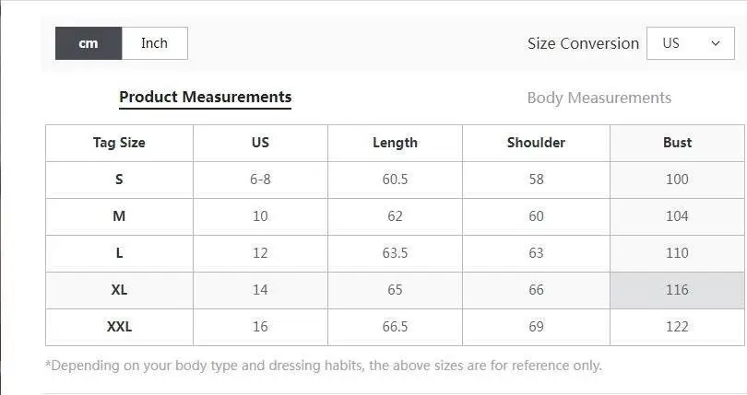This screenshot has width=747, height=395.
Task: Switch units to cm
Action: point(89,43)
